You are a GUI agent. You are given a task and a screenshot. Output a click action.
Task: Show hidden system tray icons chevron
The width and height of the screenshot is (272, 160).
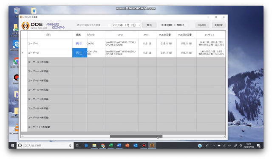coord(213,146)
